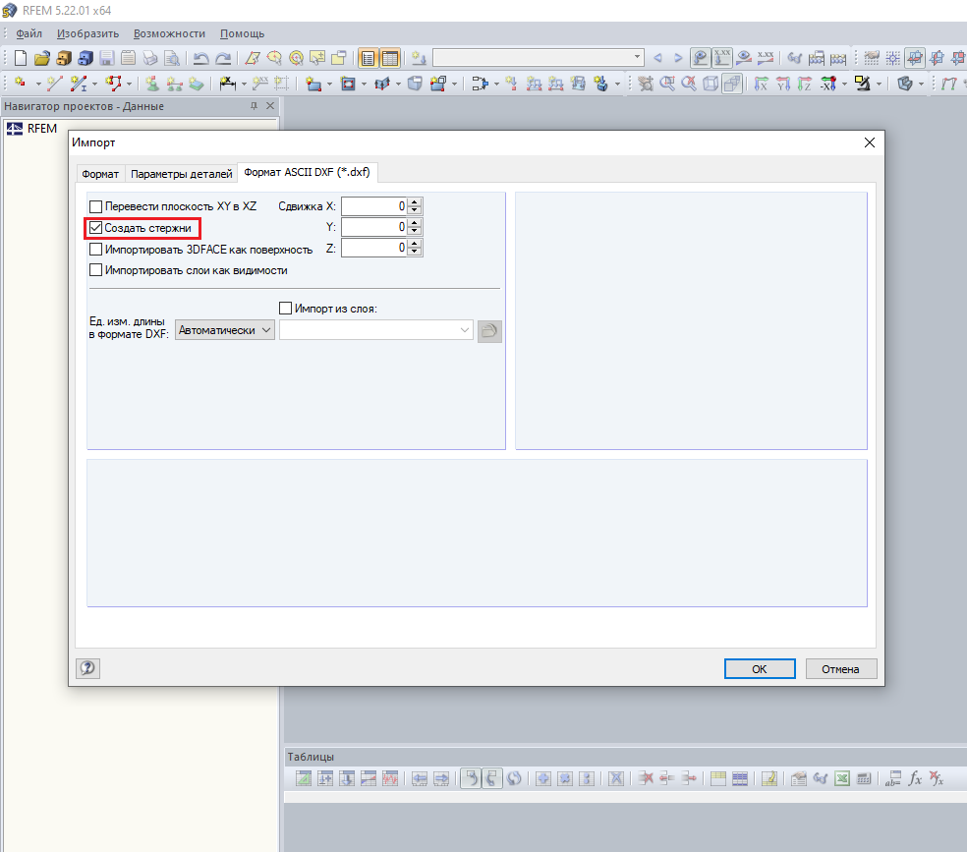The height and width of the screenshot is (852, 967).
Task: Click the view in Y direction icon
Action: (783, 84)
